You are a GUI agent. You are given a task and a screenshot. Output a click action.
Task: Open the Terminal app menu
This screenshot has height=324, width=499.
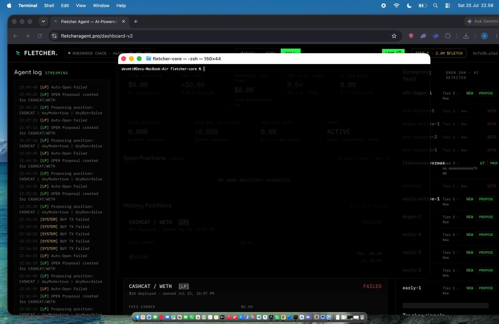click(x=28, y=5)
